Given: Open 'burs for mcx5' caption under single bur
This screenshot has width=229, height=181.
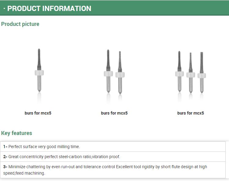Looking at the screenshot, I should pos(38,113).
